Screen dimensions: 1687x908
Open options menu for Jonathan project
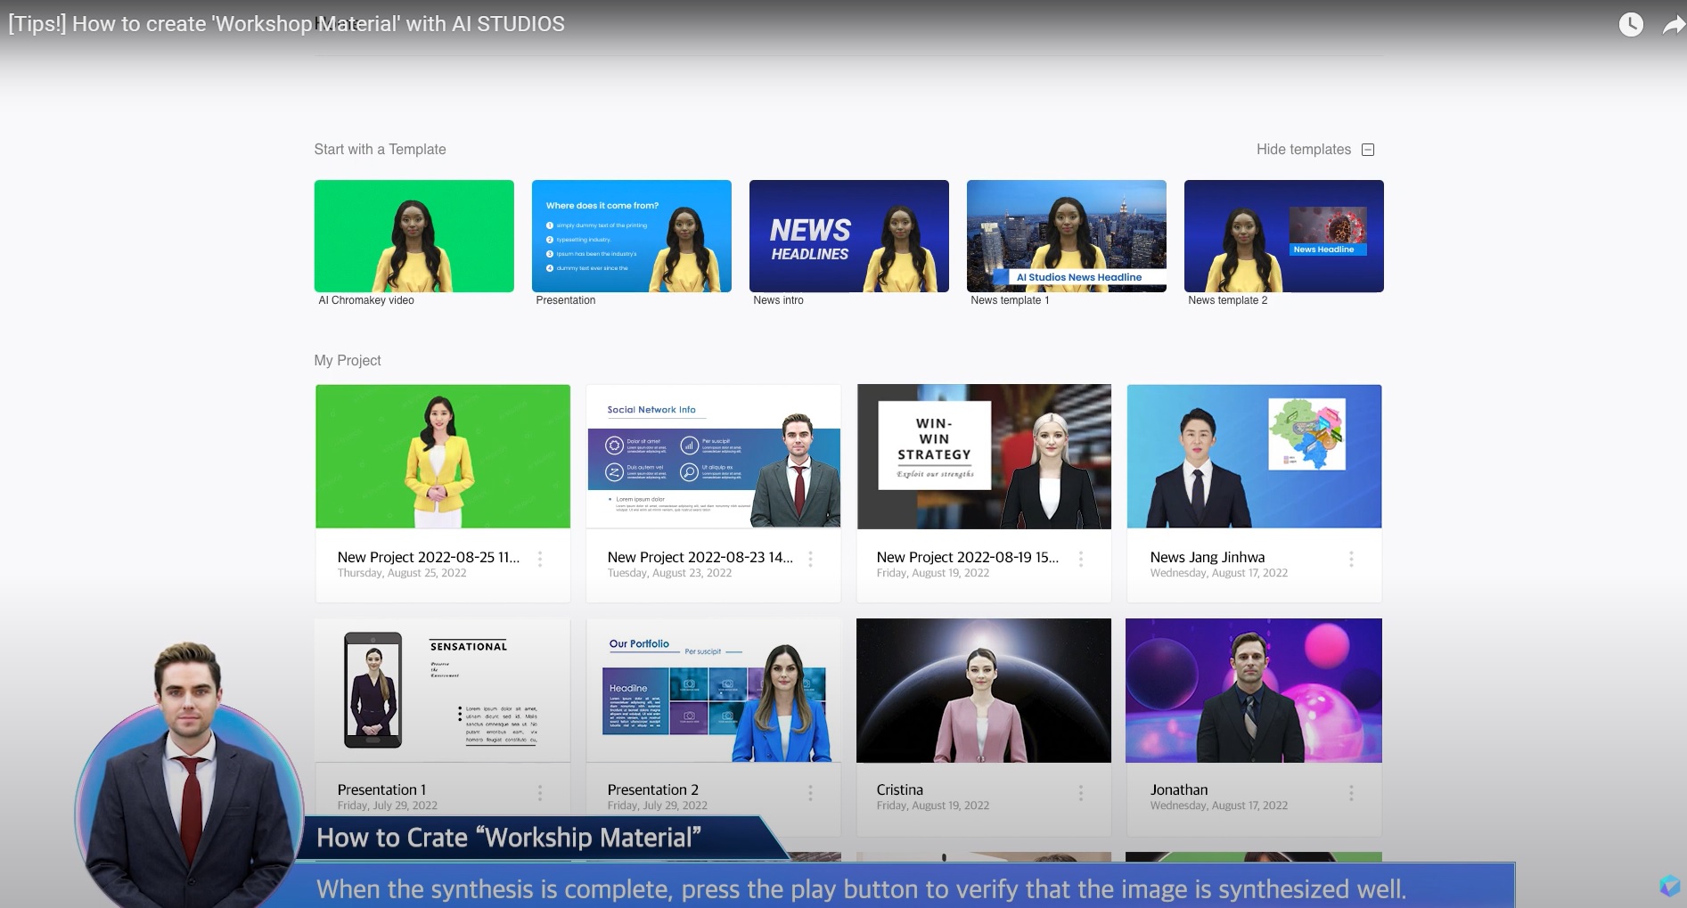click(1351, 792)
